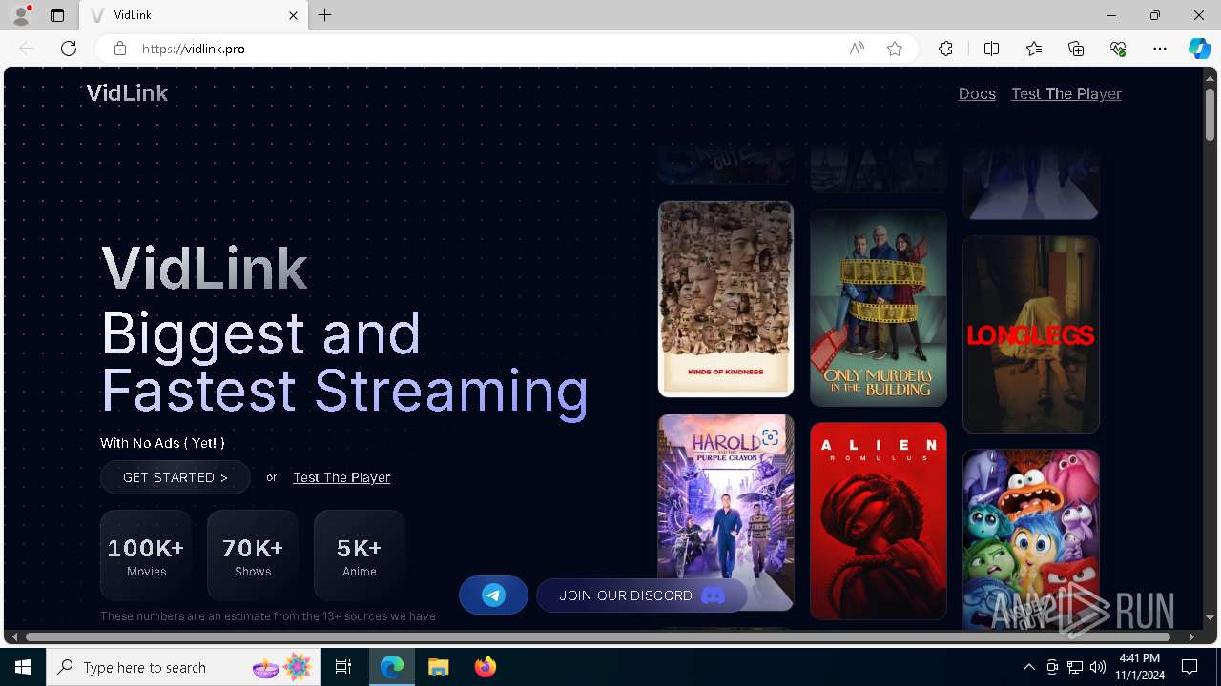
Task: Open the tab actions menu icon
Action: 57,15
